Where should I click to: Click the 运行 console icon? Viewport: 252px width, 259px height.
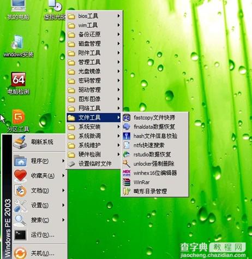[x=20, y=235]
